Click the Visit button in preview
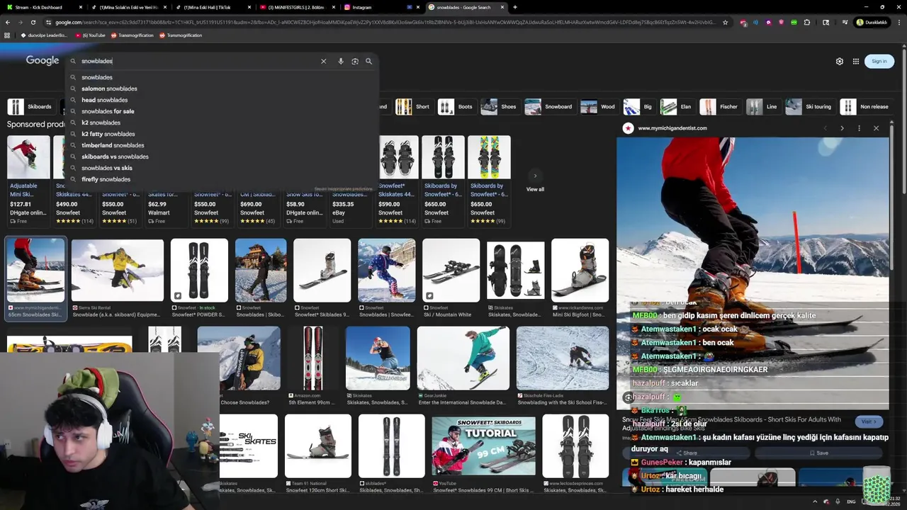Viewport: 907px width, 510px height. [869, 421]
